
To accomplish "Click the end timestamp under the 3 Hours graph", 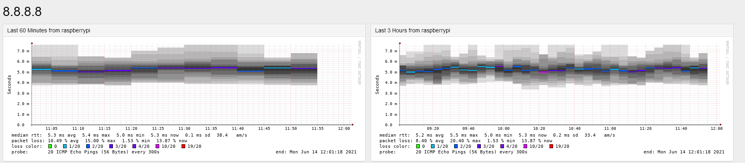I will coord(684,152).
